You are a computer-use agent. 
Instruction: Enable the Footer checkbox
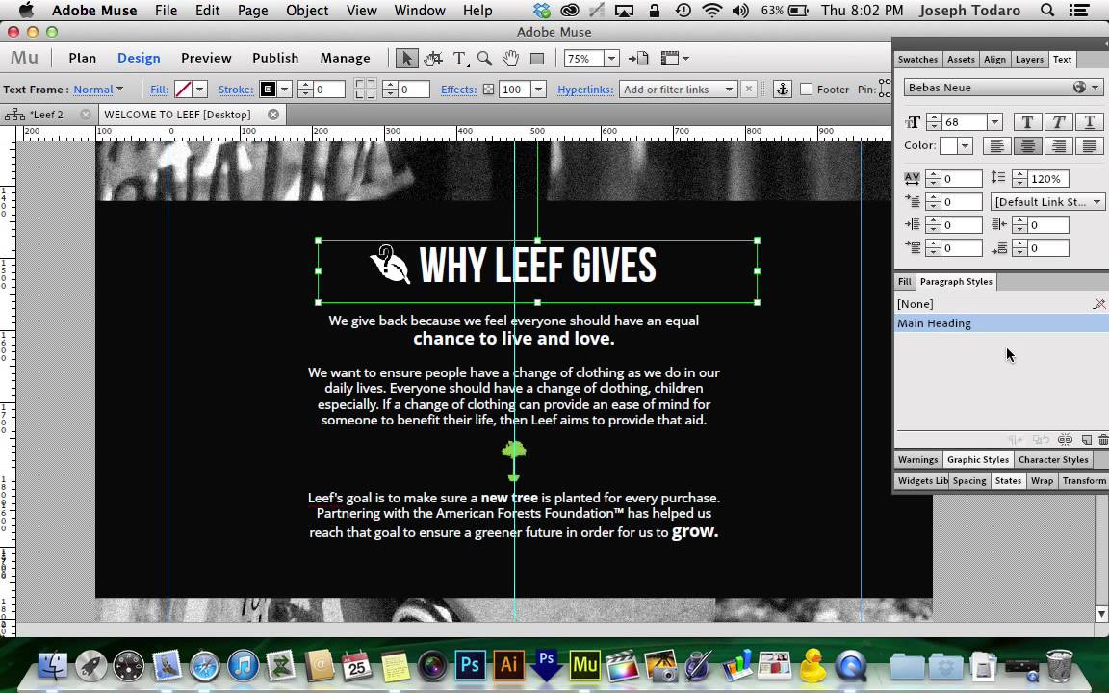tap(807, 90)
